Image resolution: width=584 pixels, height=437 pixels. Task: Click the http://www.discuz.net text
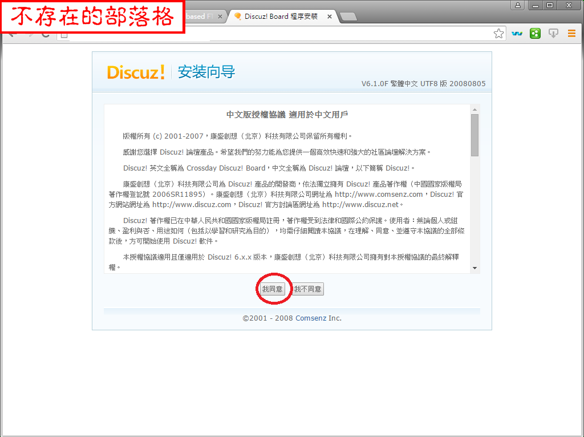click(x=360, y=205)
